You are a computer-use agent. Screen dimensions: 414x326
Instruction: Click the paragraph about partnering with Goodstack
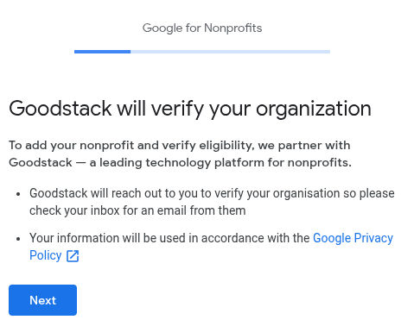point(180,154)
